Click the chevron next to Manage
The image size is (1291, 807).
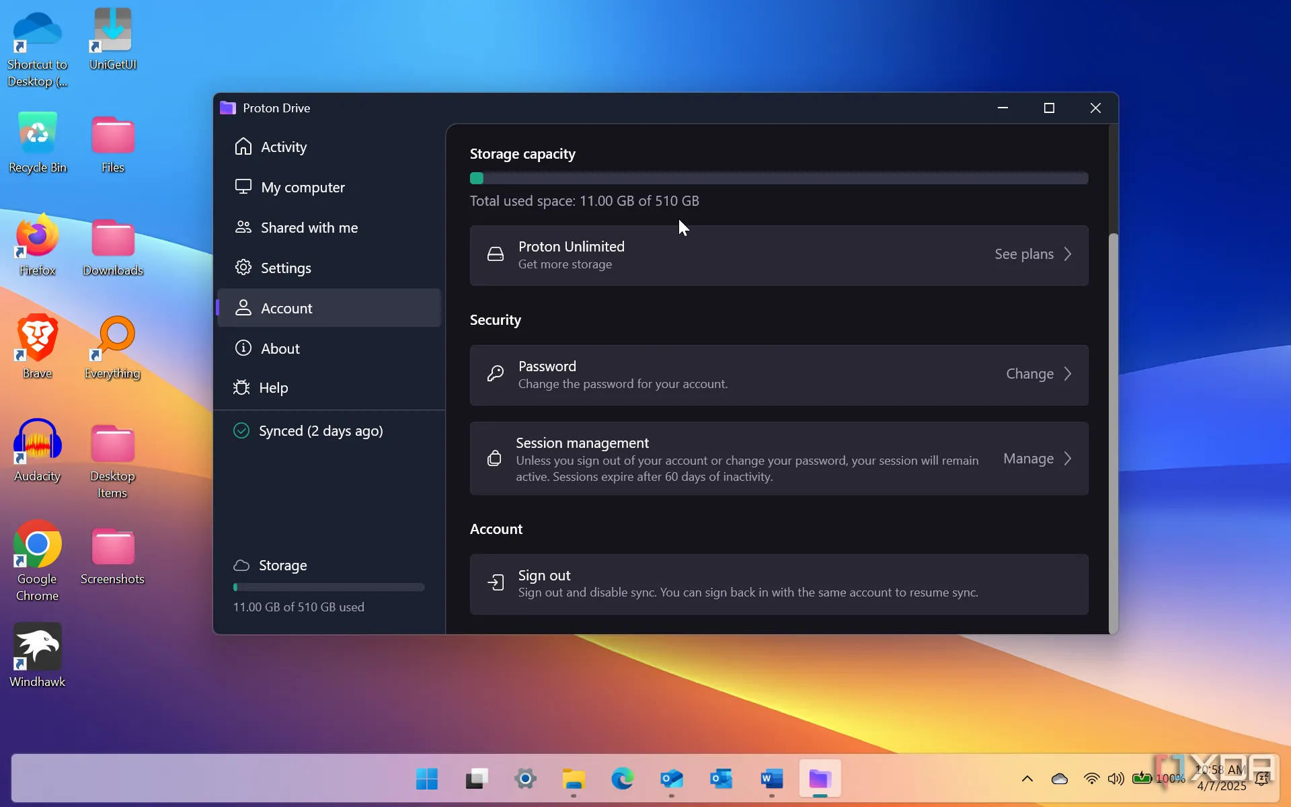1068,459
